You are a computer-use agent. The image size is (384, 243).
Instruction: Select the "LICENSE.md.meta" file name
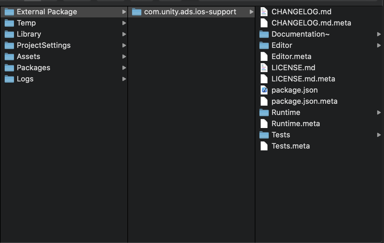303,79
